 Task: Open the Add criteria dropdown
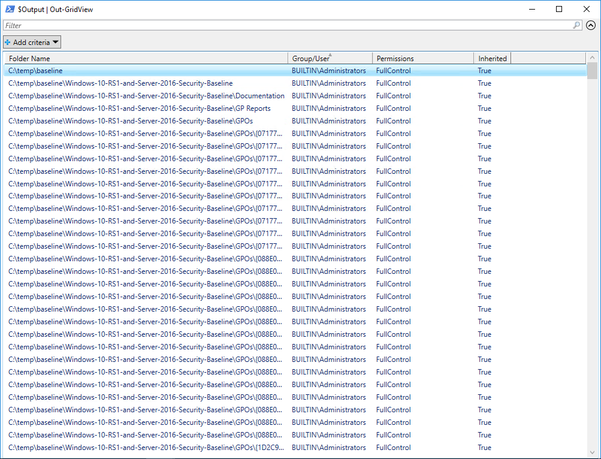[x=32, y=42]
